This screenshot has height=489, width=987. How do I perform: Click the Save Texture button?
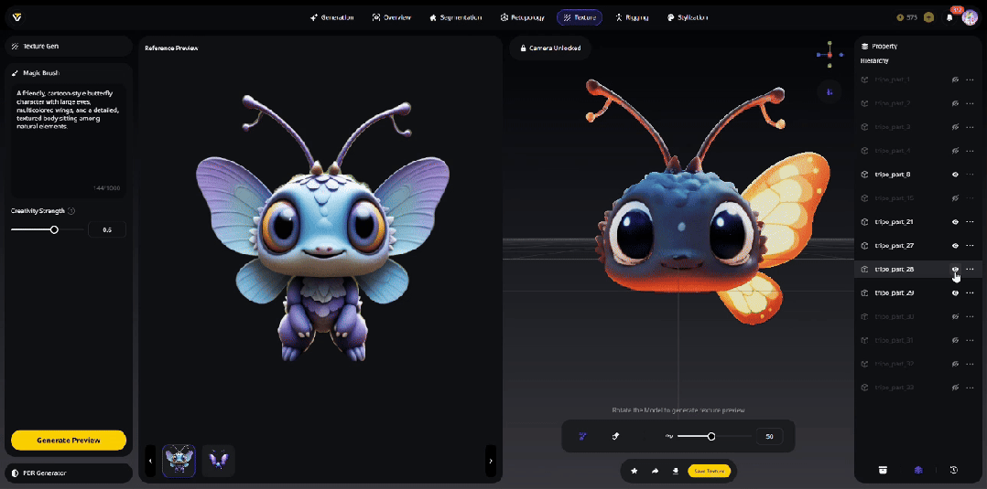click(710, 472)
